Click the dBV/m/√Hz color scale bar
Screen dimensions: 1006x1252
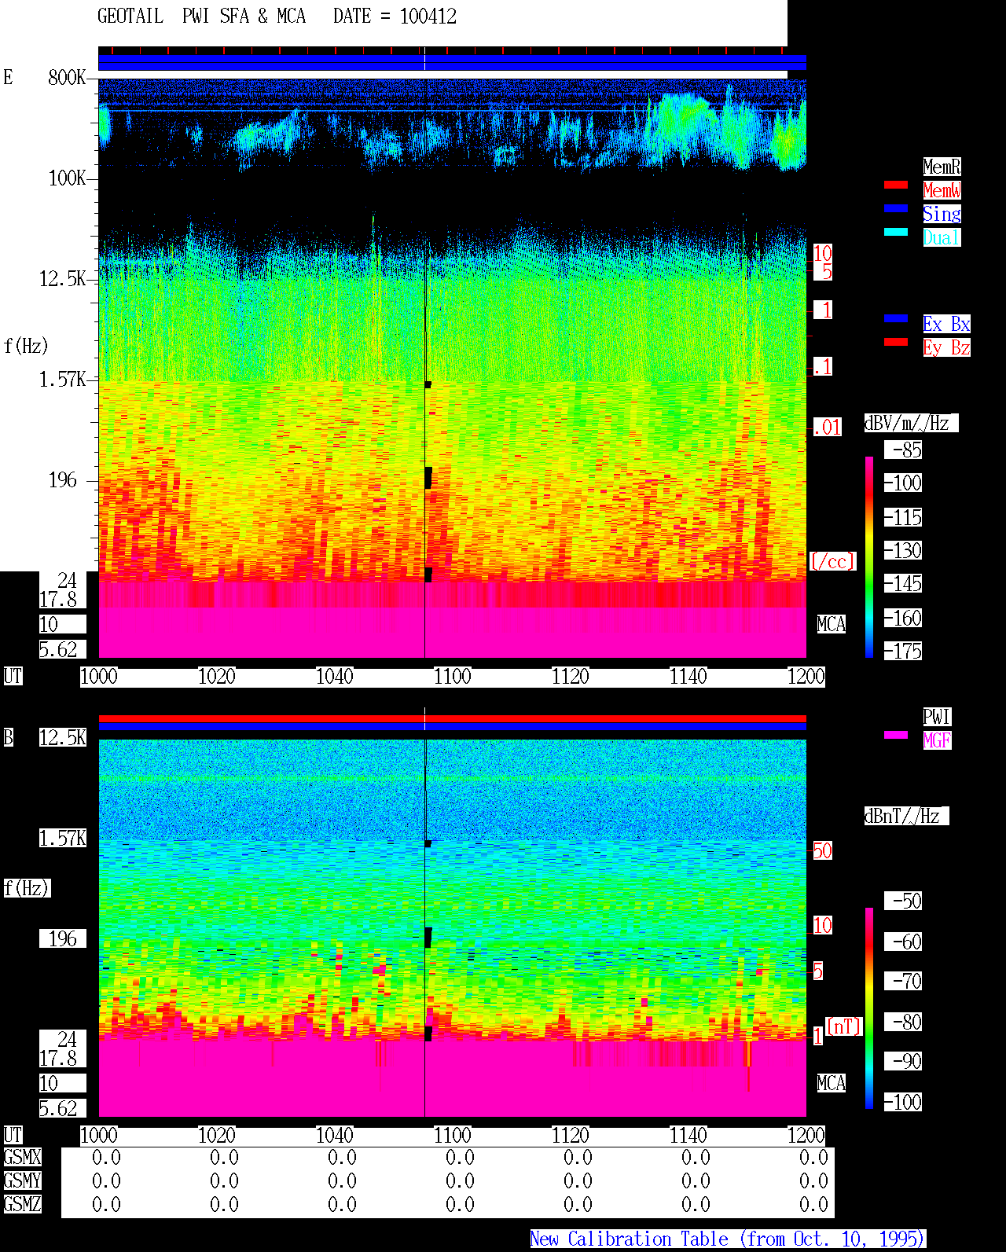pos(869,557)
